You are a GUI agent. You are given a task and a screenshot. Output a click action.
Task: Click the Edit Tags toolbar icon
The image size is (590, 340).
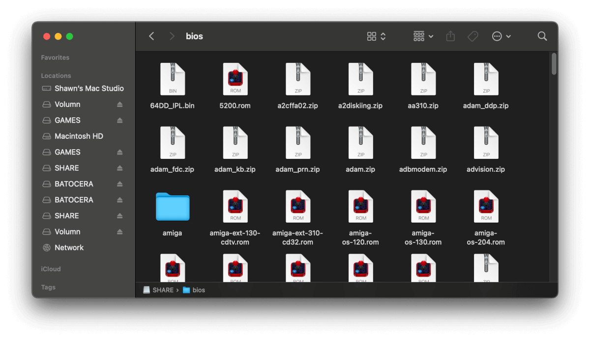click(x=472, y=36)
